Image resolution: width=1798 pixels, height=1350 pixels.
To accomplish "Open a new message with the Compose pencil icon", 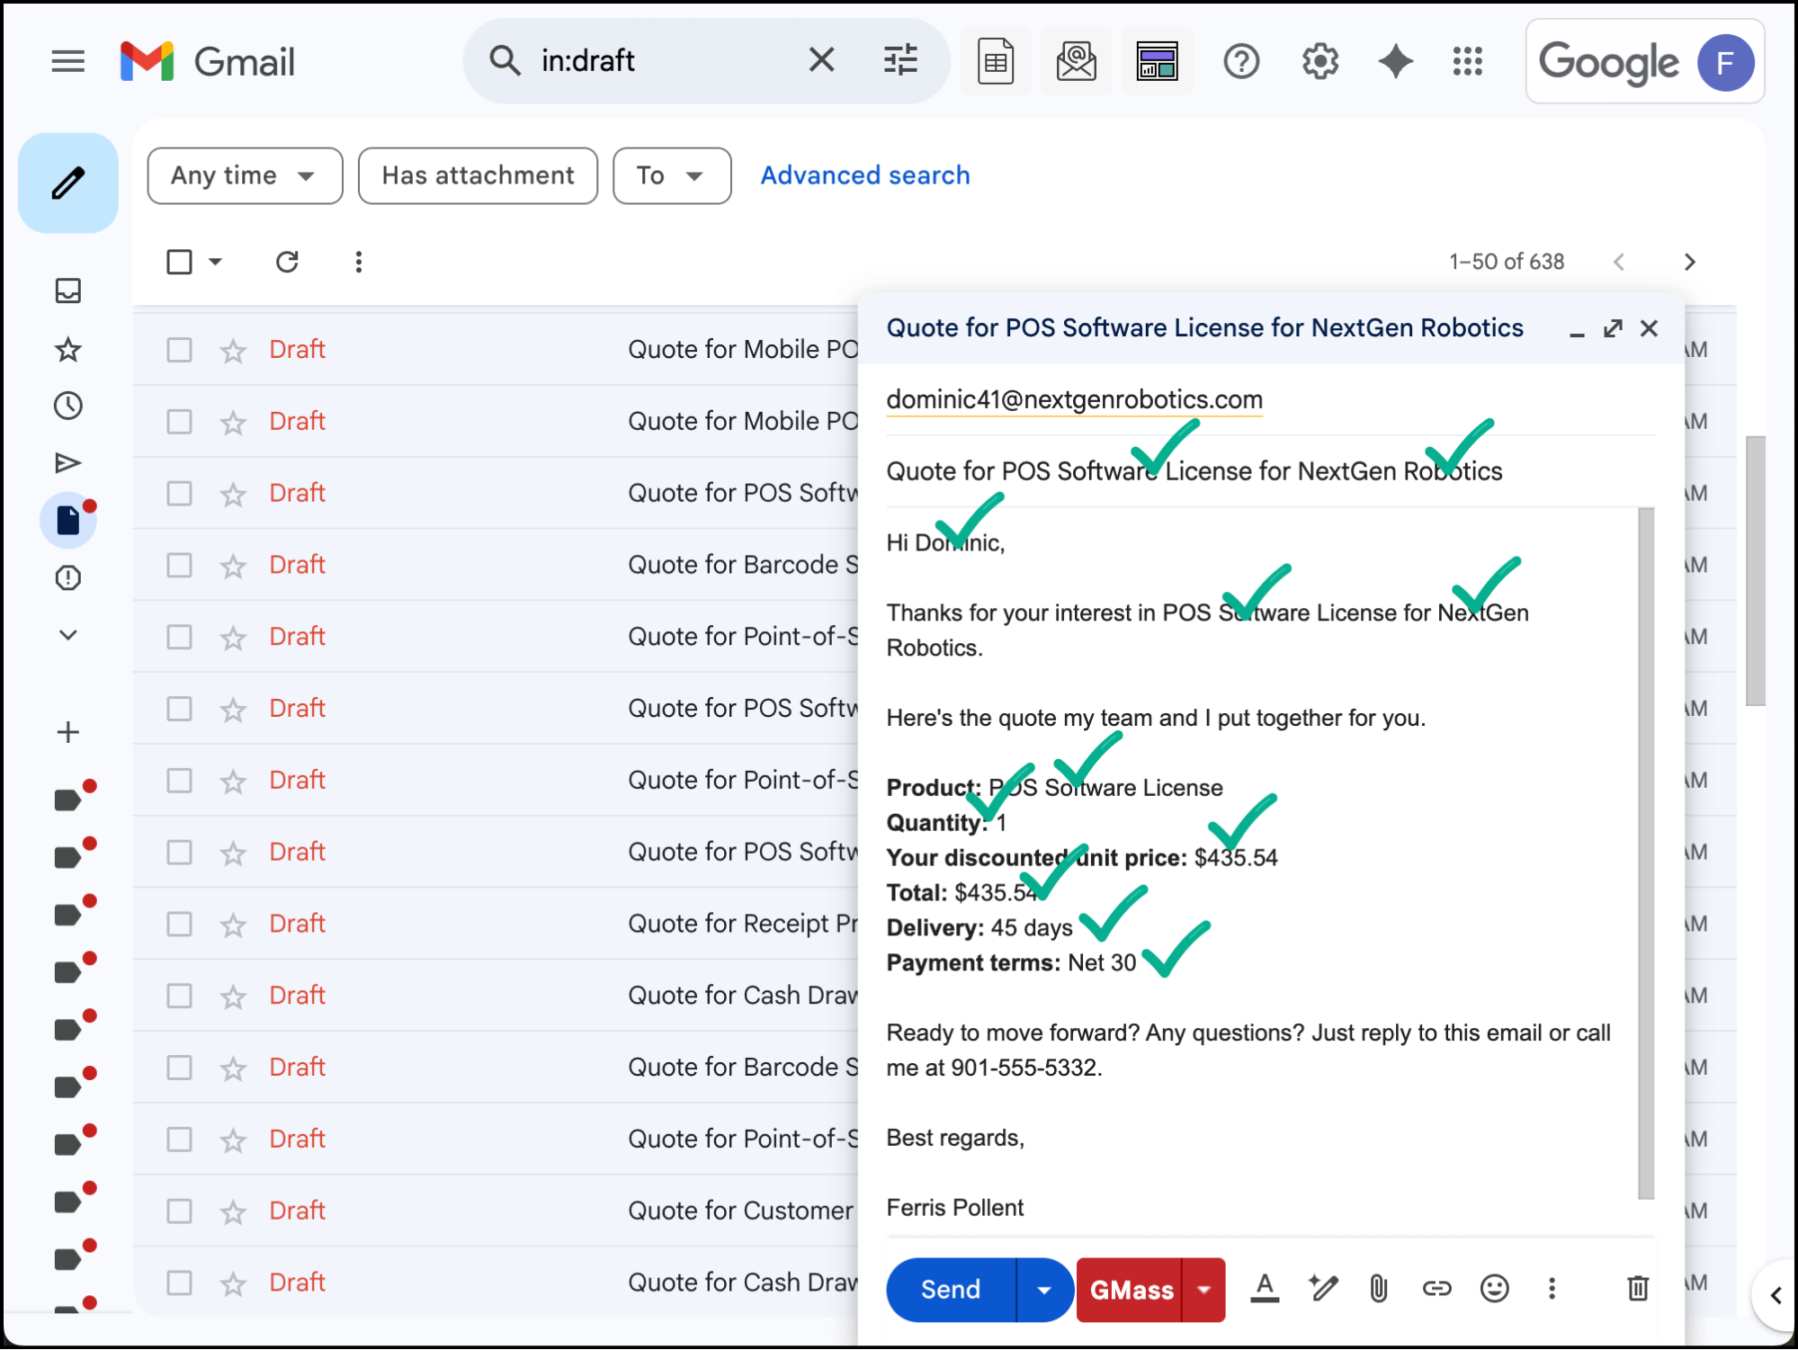I will (x=67, y=182).
